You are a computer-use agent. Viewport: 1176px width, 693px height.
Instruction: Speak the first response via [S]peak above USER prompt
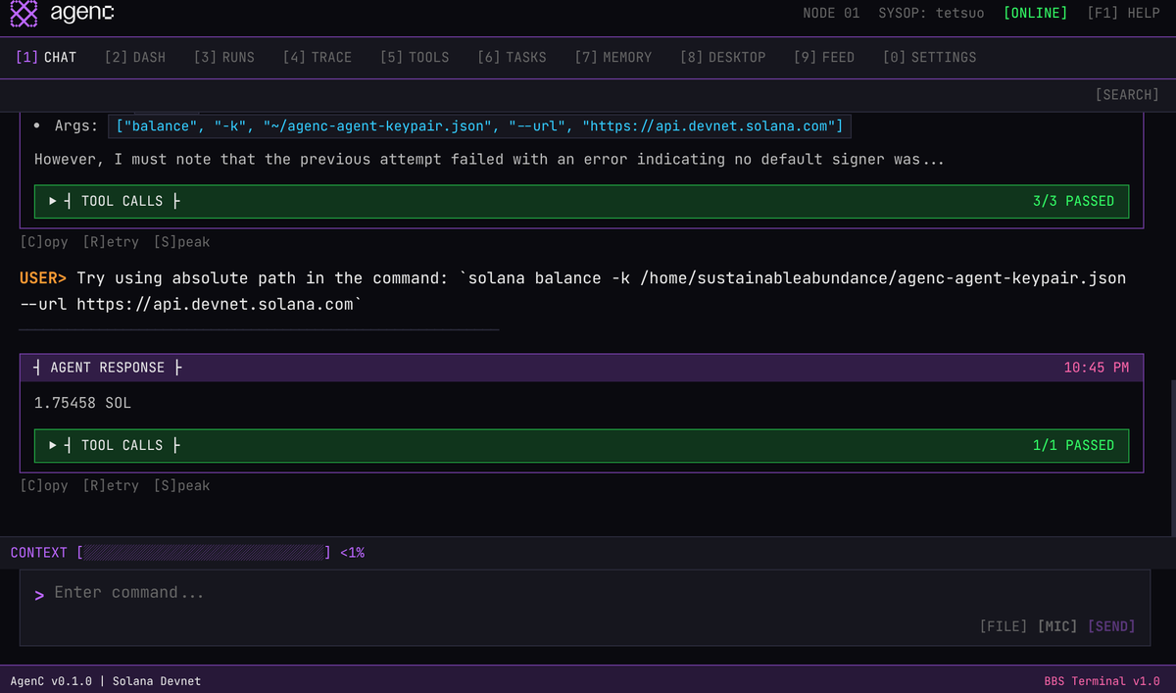pos(181,241)
